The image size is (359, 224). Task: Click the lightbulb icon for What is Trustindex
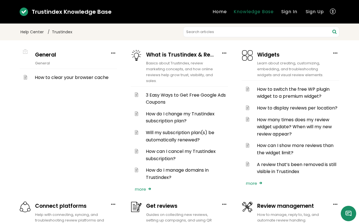(x=136, y=55)
